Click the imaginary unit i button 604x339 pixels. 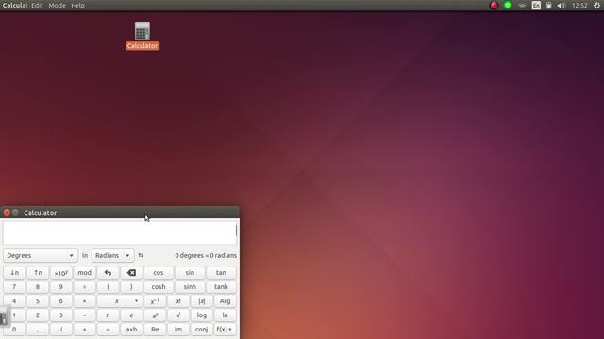(61, 329)
